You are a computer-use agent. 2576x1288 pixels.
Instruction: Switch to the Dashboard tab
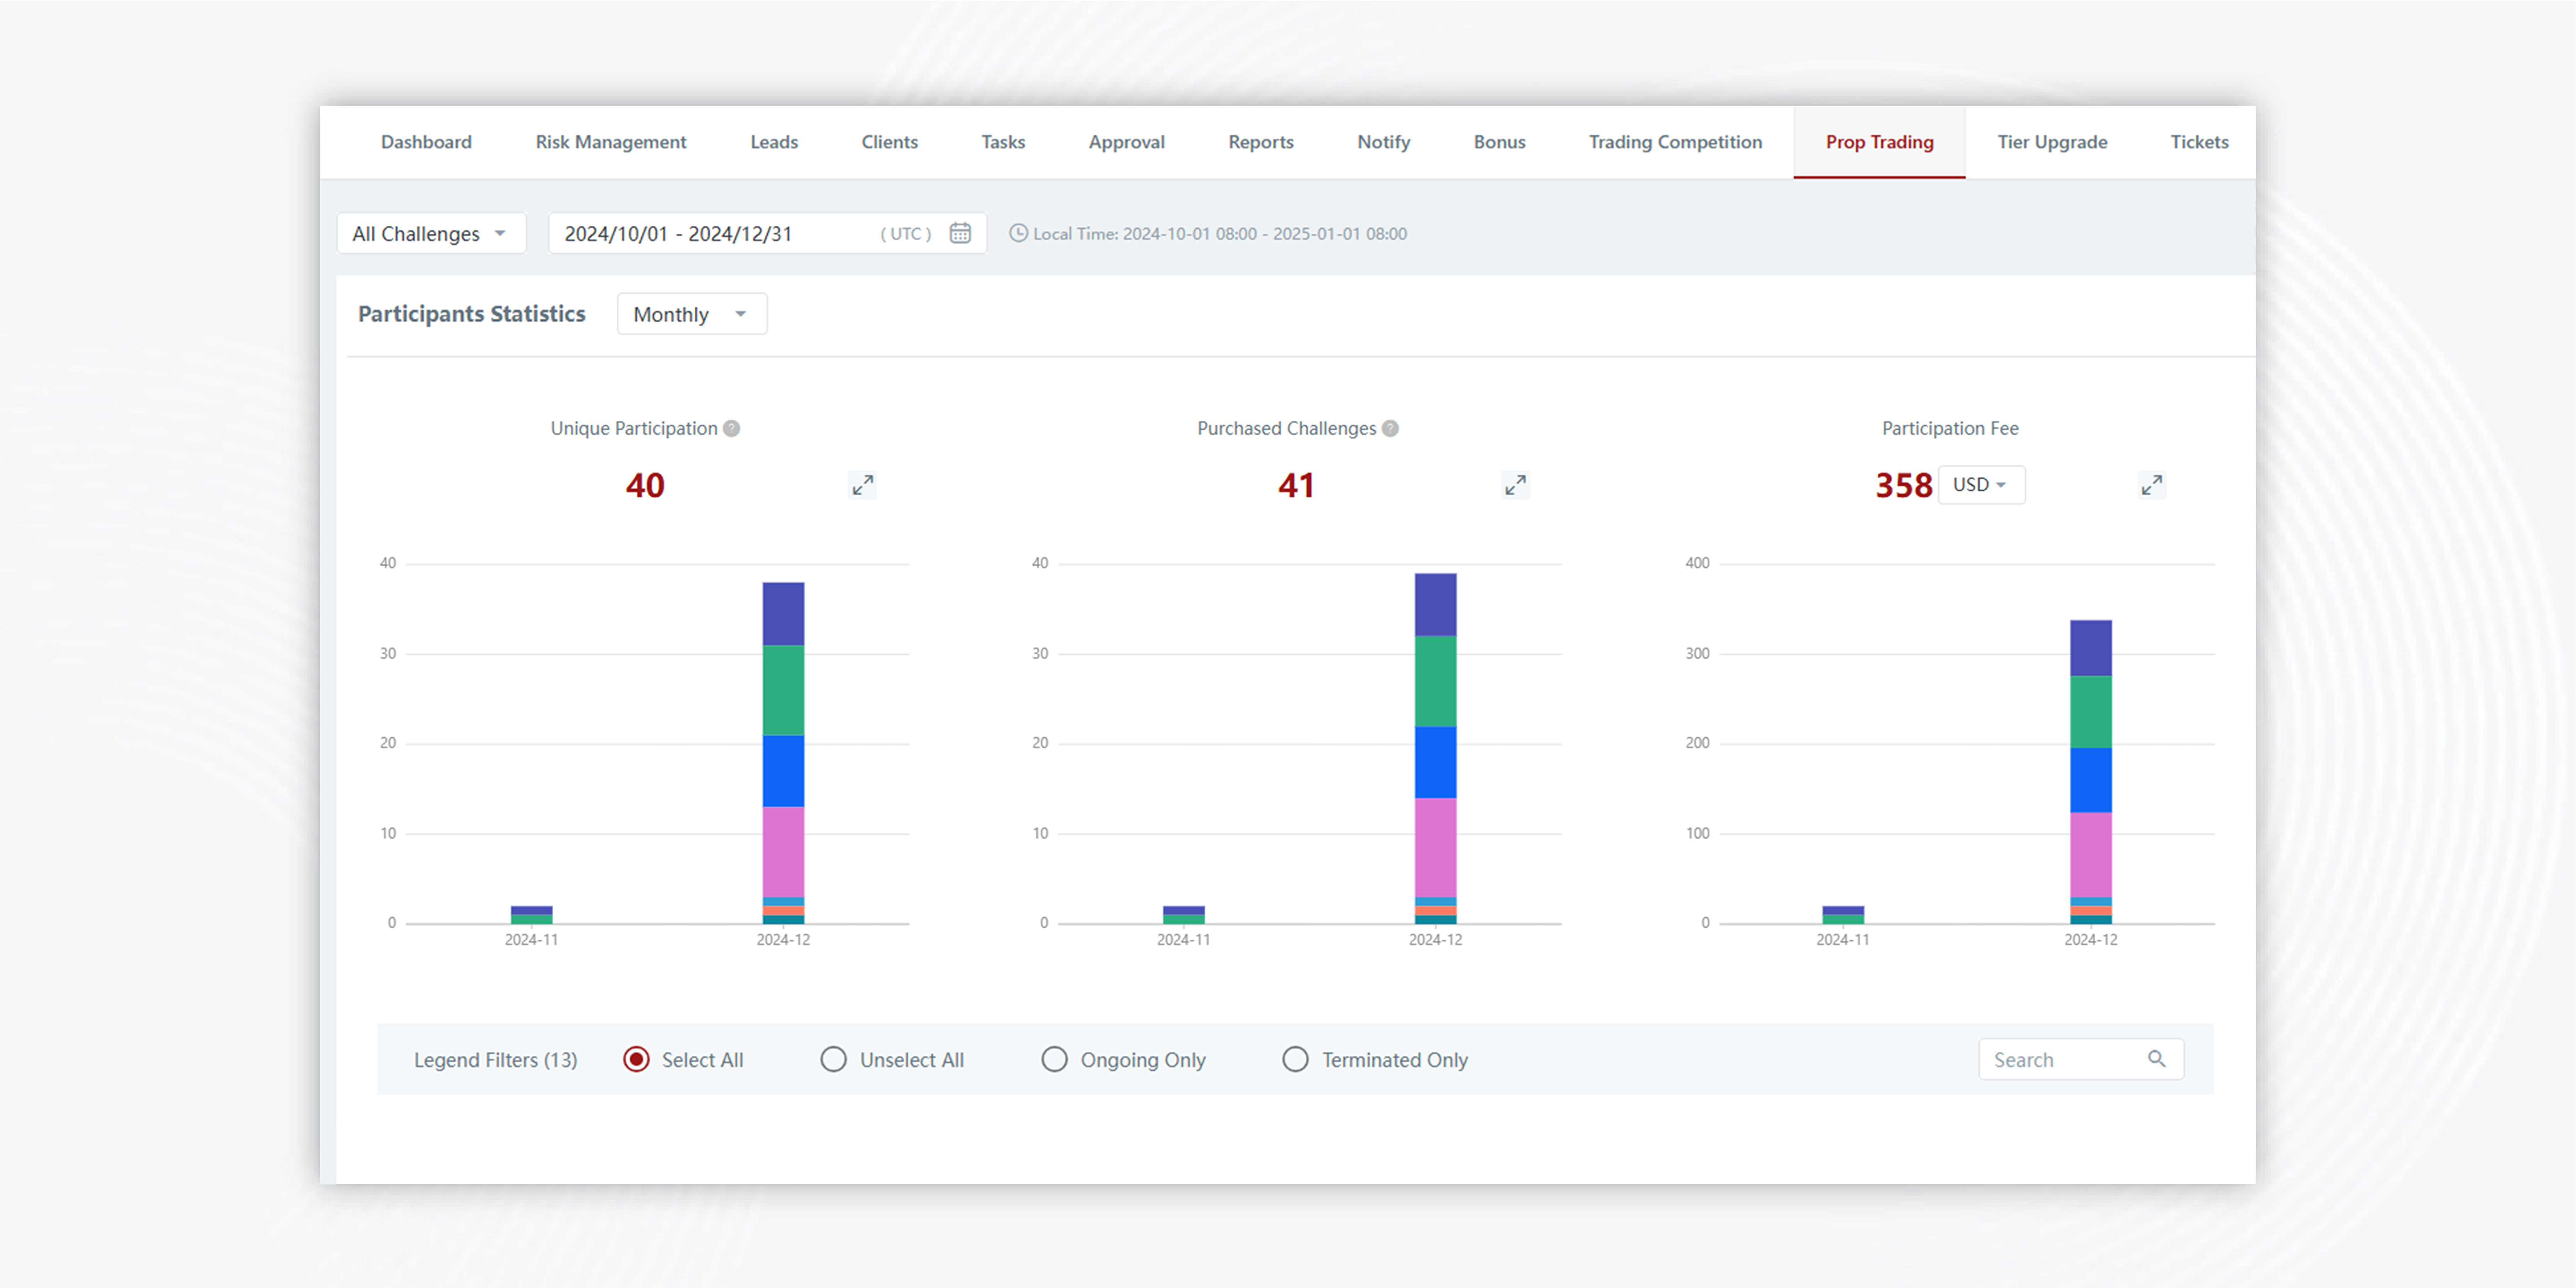426,142
